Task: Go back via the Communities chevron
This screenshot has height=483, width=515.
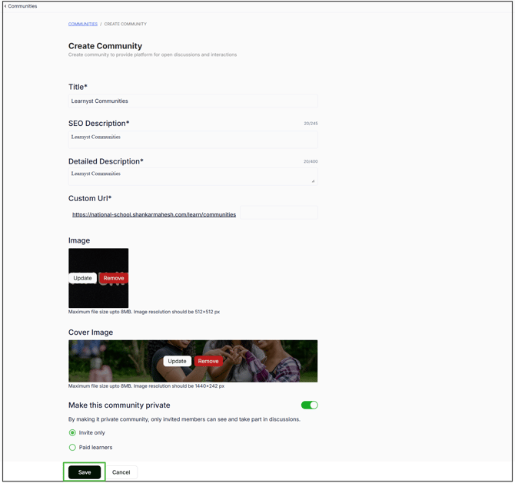Action: [x=20, y=6]
